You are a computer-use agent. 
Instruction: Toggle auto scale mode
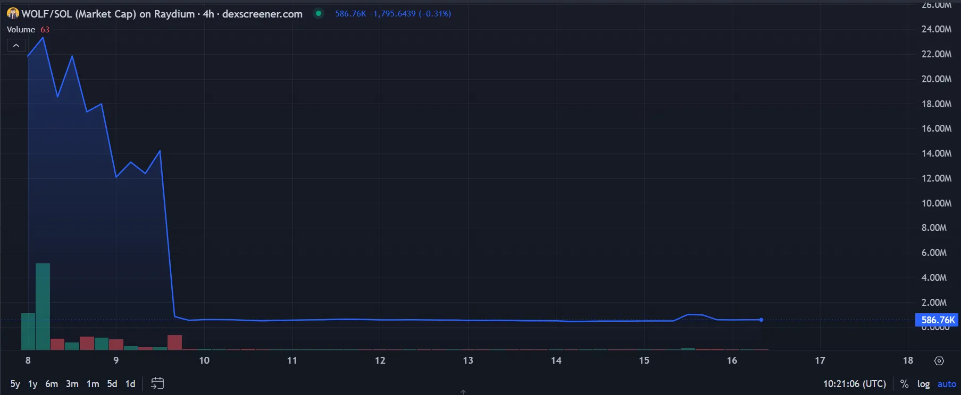[947, 384]
